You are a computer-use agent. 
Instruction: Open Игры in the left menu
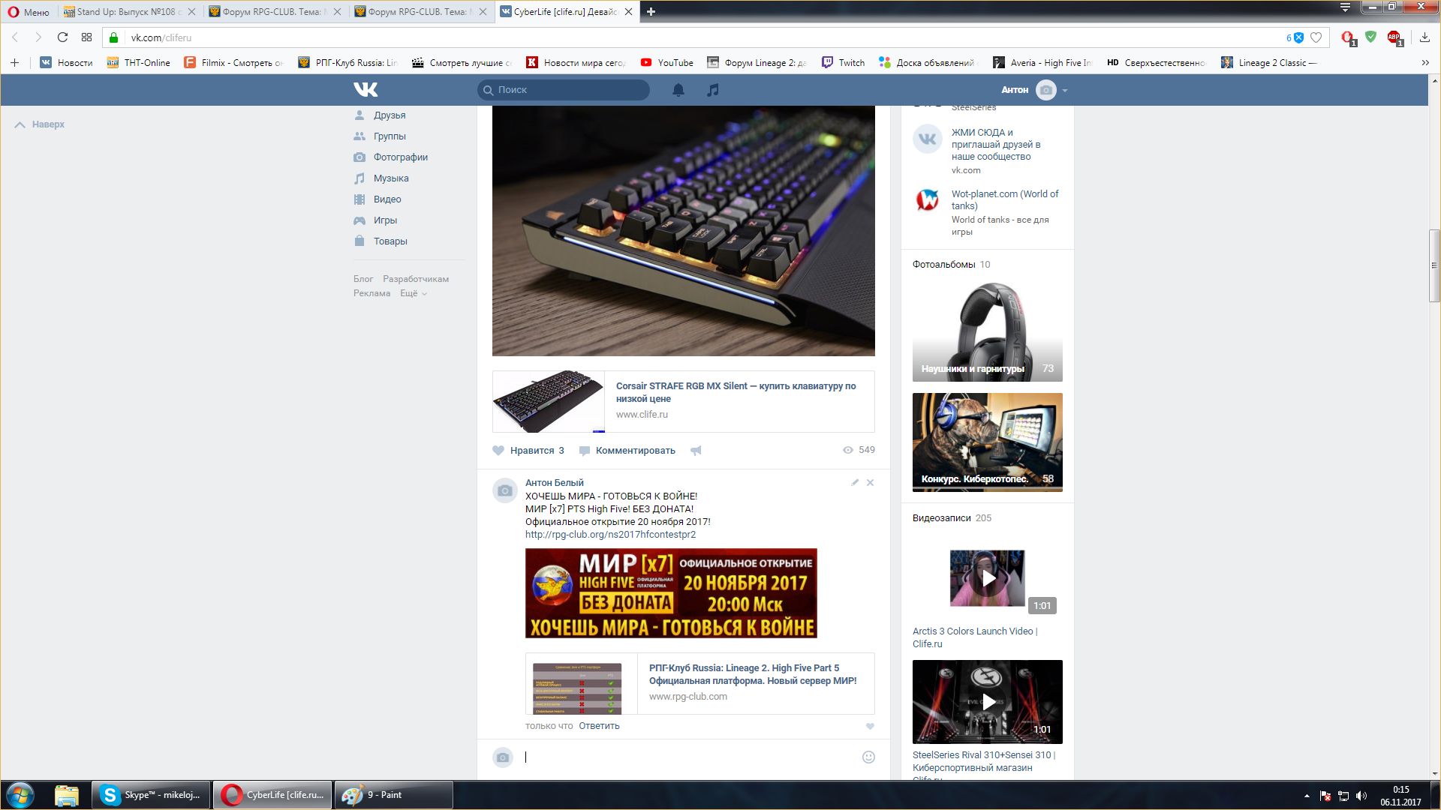[385, 220]
